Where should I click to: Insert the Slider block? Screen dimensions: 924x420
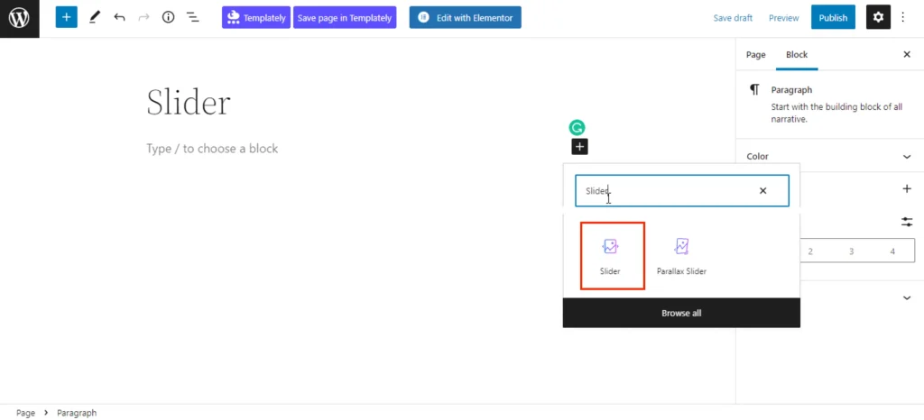(611, 257)
